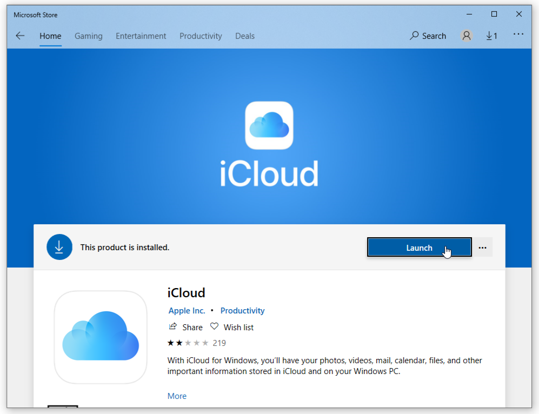The height and width of the screenshot is (414, 539).
Task: Click the Search magnifier button
Action: [x=428, y=36]
